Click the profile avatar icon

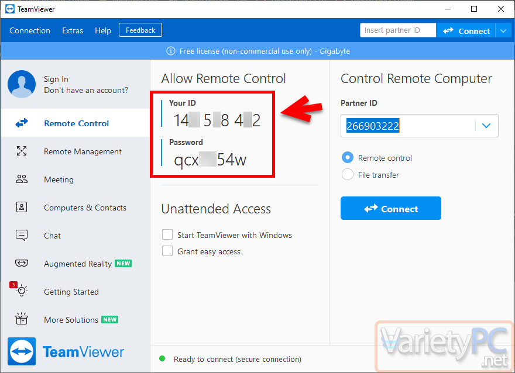coord(22,85)
